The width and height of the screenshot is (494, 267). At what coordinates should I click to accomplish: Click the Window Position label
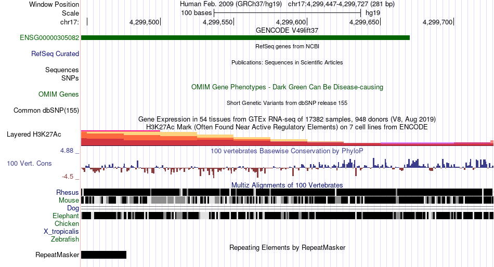pos(54,4)
